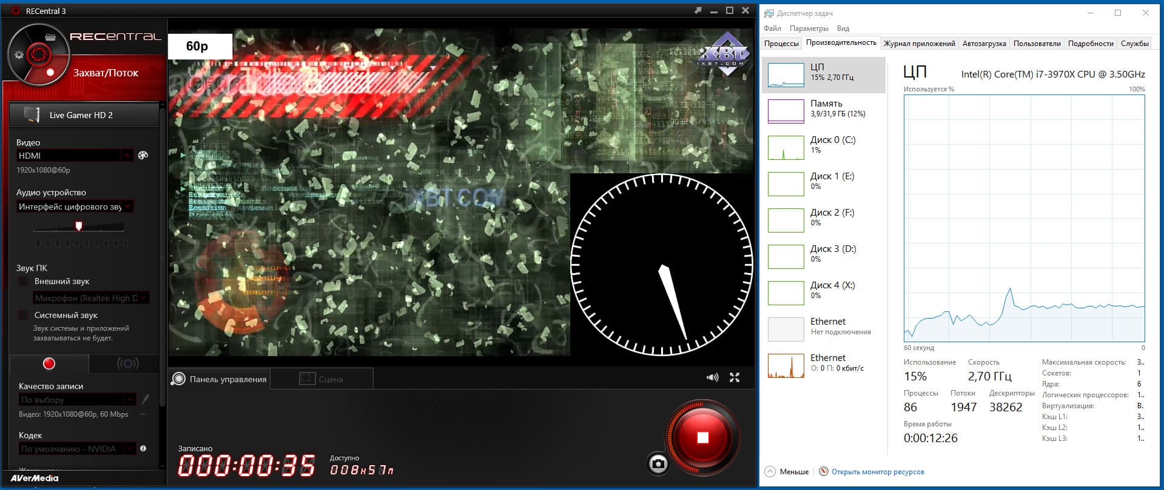The height and width of the screenshot is (490, 1164).
Task: Select the red record mode toggle
Action: [x=49, y=363]
